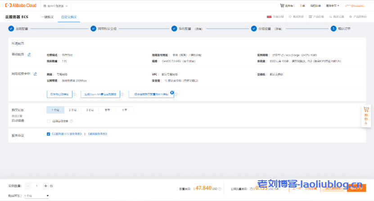This screenshot has width=374, height=201.
Task: Open purchase duration dropdown in bottom bar
Action: [x=37, y=196]
